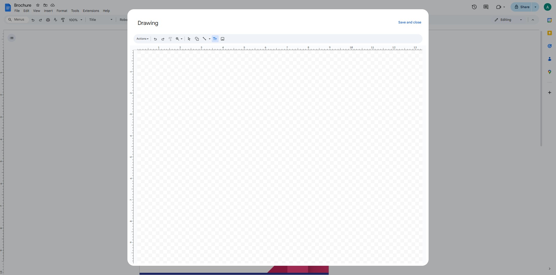Screen dimensions: 556x275
Task: Open Google Keep in side panel
Action: (549, 33)
